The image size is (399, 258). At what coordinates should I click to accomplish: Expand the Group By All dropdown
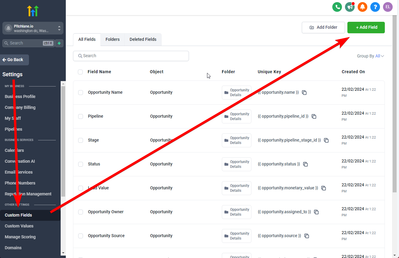click(x=379, y=56)
